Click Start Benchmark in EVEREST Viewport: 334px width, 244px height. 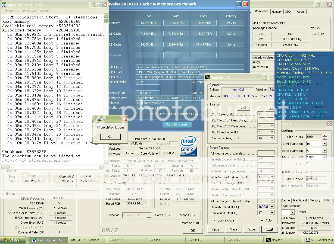tap(177, 124)
